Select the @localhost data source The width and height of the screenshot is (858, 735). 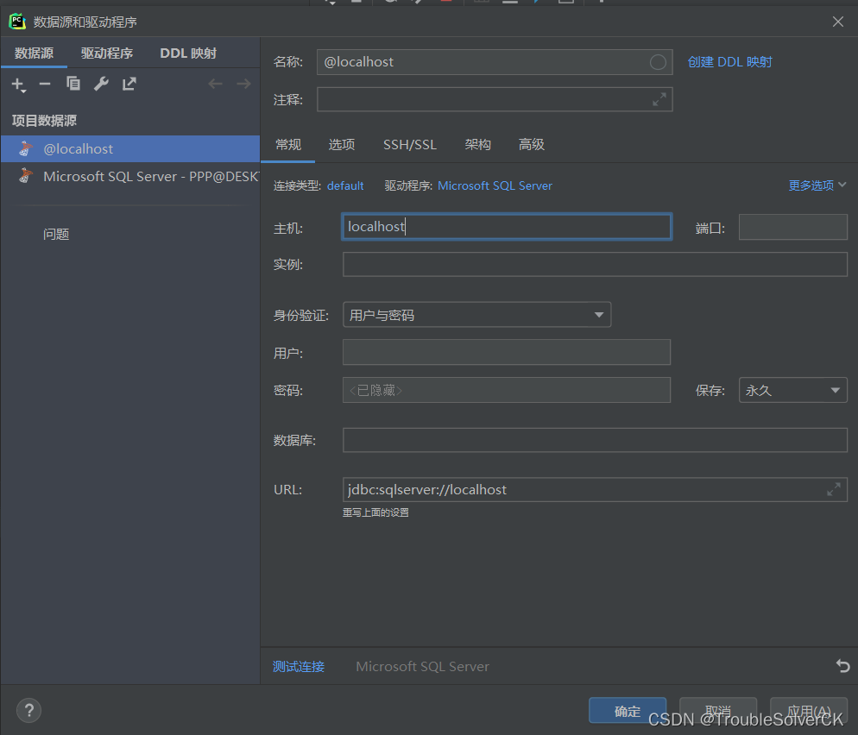pos(130,148)
